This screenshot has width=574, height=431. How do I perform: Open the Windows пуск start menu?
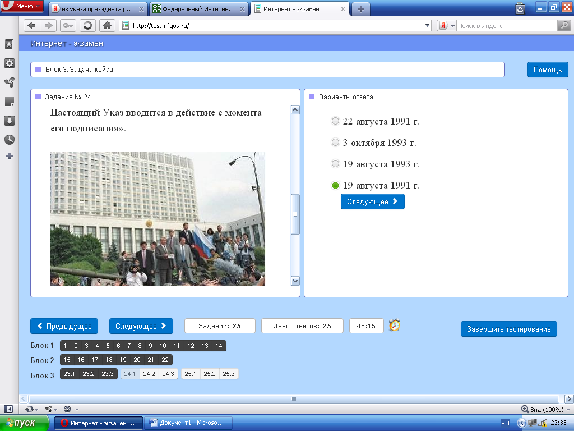[24, 423]
